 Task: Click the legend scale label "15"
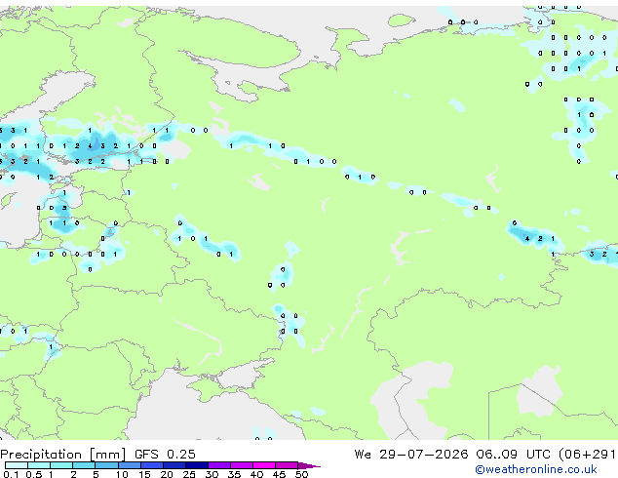point(144,474)
